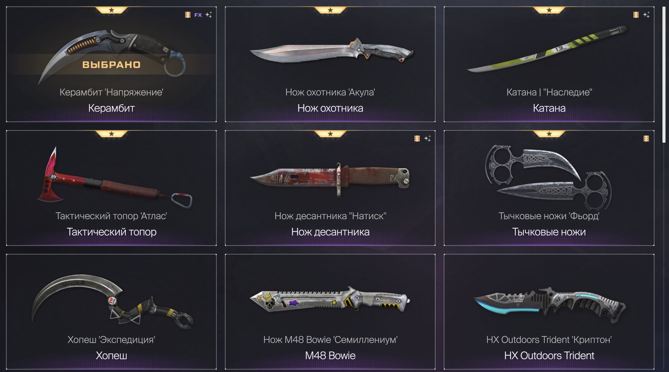Click the ВЫБРАНО banner on the Керамбит card
The width and height of the screenshot is (669, 372).
click(111, 65)
